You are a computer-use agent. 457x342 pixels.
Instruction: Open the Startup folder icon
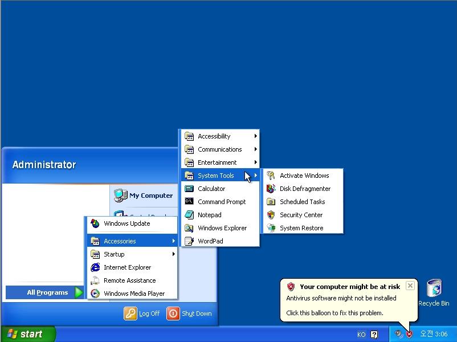pos(95,254)
